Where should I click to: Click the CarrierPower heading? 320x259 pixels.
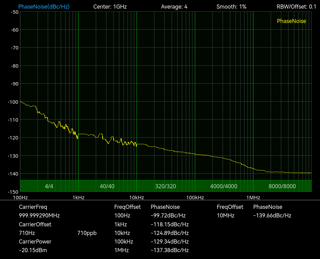[x=35, y=241]
